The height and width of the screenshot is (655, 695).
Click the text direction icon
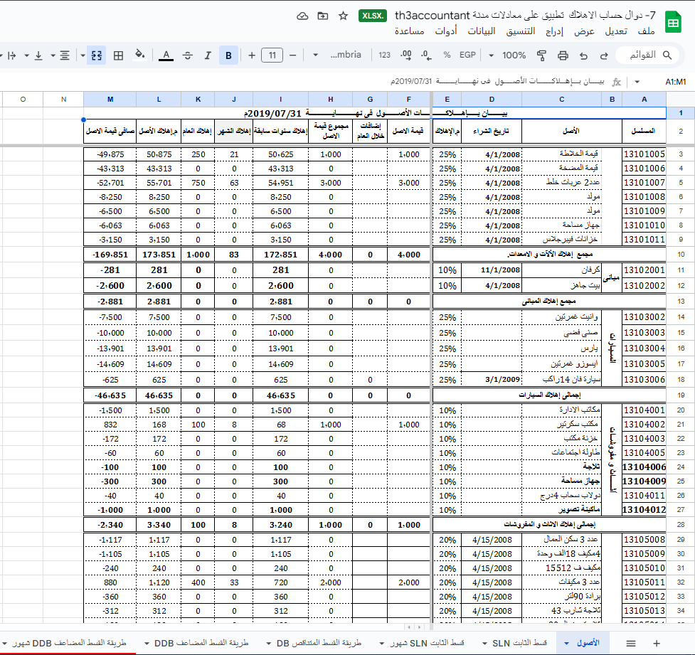coord(12,55)
